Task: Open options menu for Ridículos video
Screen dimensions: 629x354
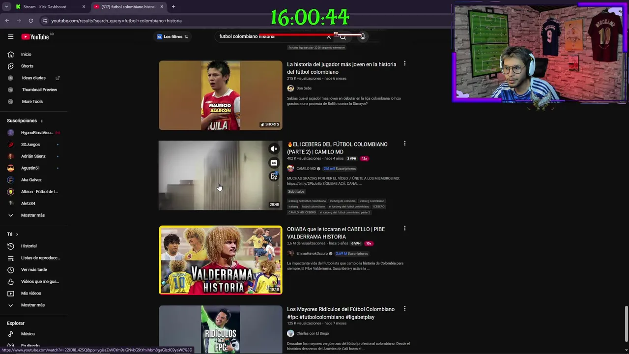Action: pyautogui.click(x=404, y=309)
